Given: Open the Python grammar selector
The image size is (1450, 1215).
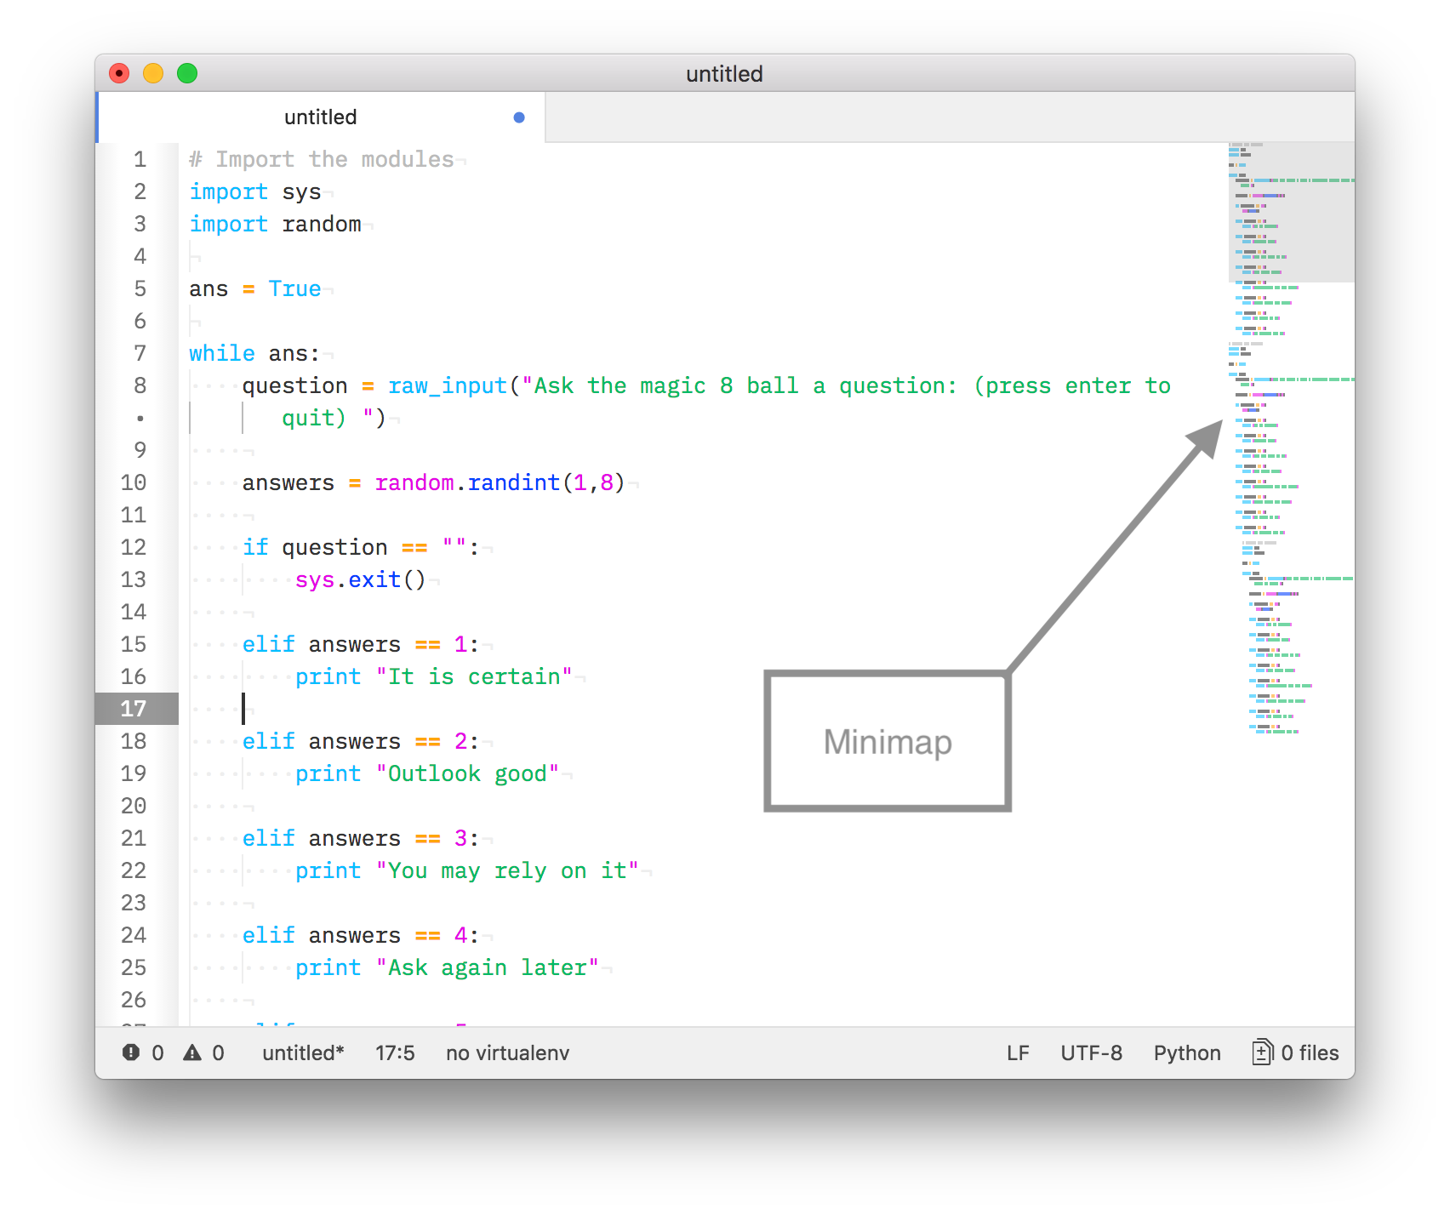Looking at the screenshot, I should 1187,1052.
